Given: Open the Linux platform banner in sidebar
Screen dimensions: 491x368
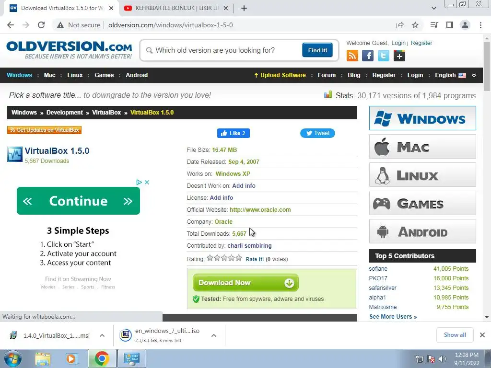Looking at the screenshot, I should [x=422, y=174].
